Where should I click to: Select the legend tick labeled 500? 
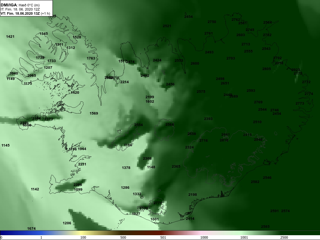click(123, 237)
